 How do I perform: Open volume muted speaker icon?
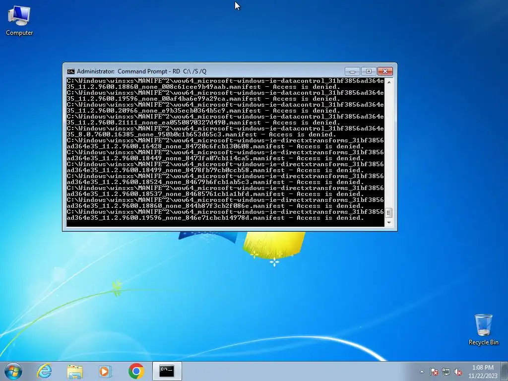tap(458, 372)
